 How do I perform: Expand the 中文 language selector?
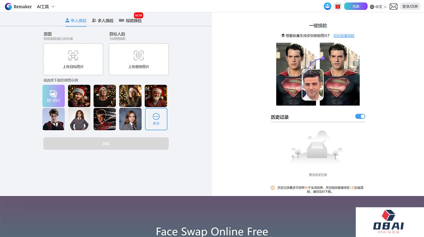coord(378,7)
